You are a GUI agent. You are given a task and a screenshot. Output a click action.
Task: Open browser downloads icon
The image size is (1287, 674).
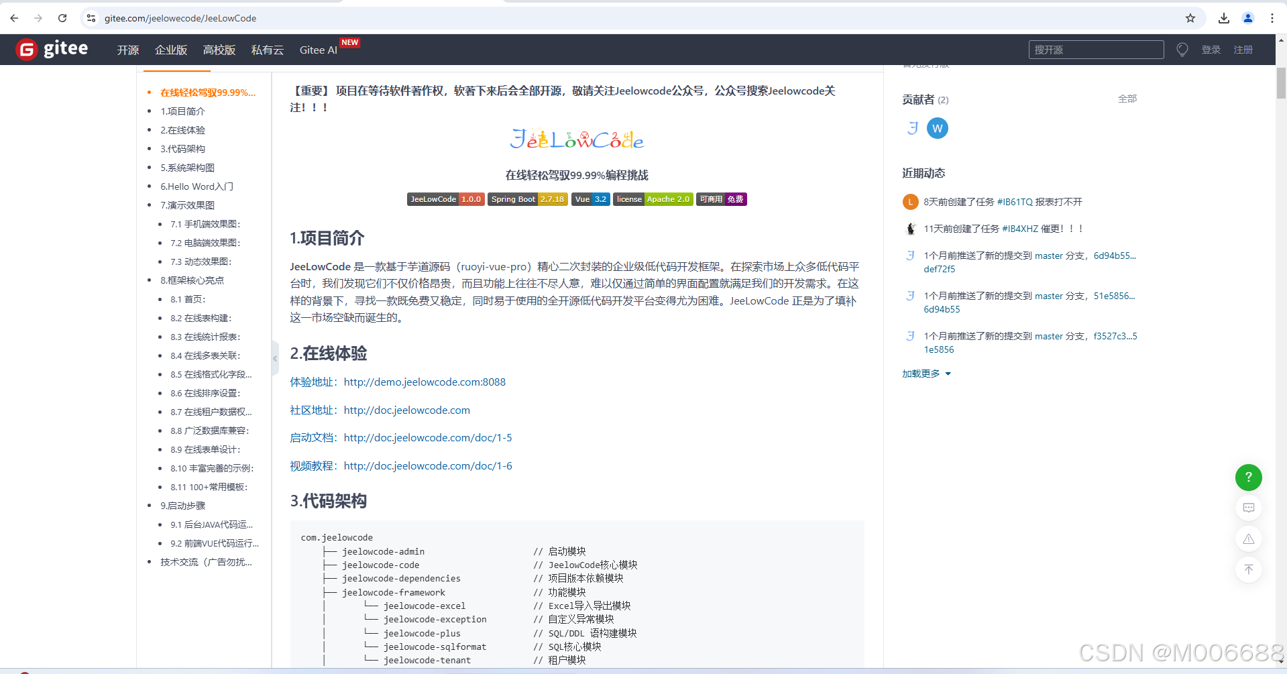pos(1224,18)
